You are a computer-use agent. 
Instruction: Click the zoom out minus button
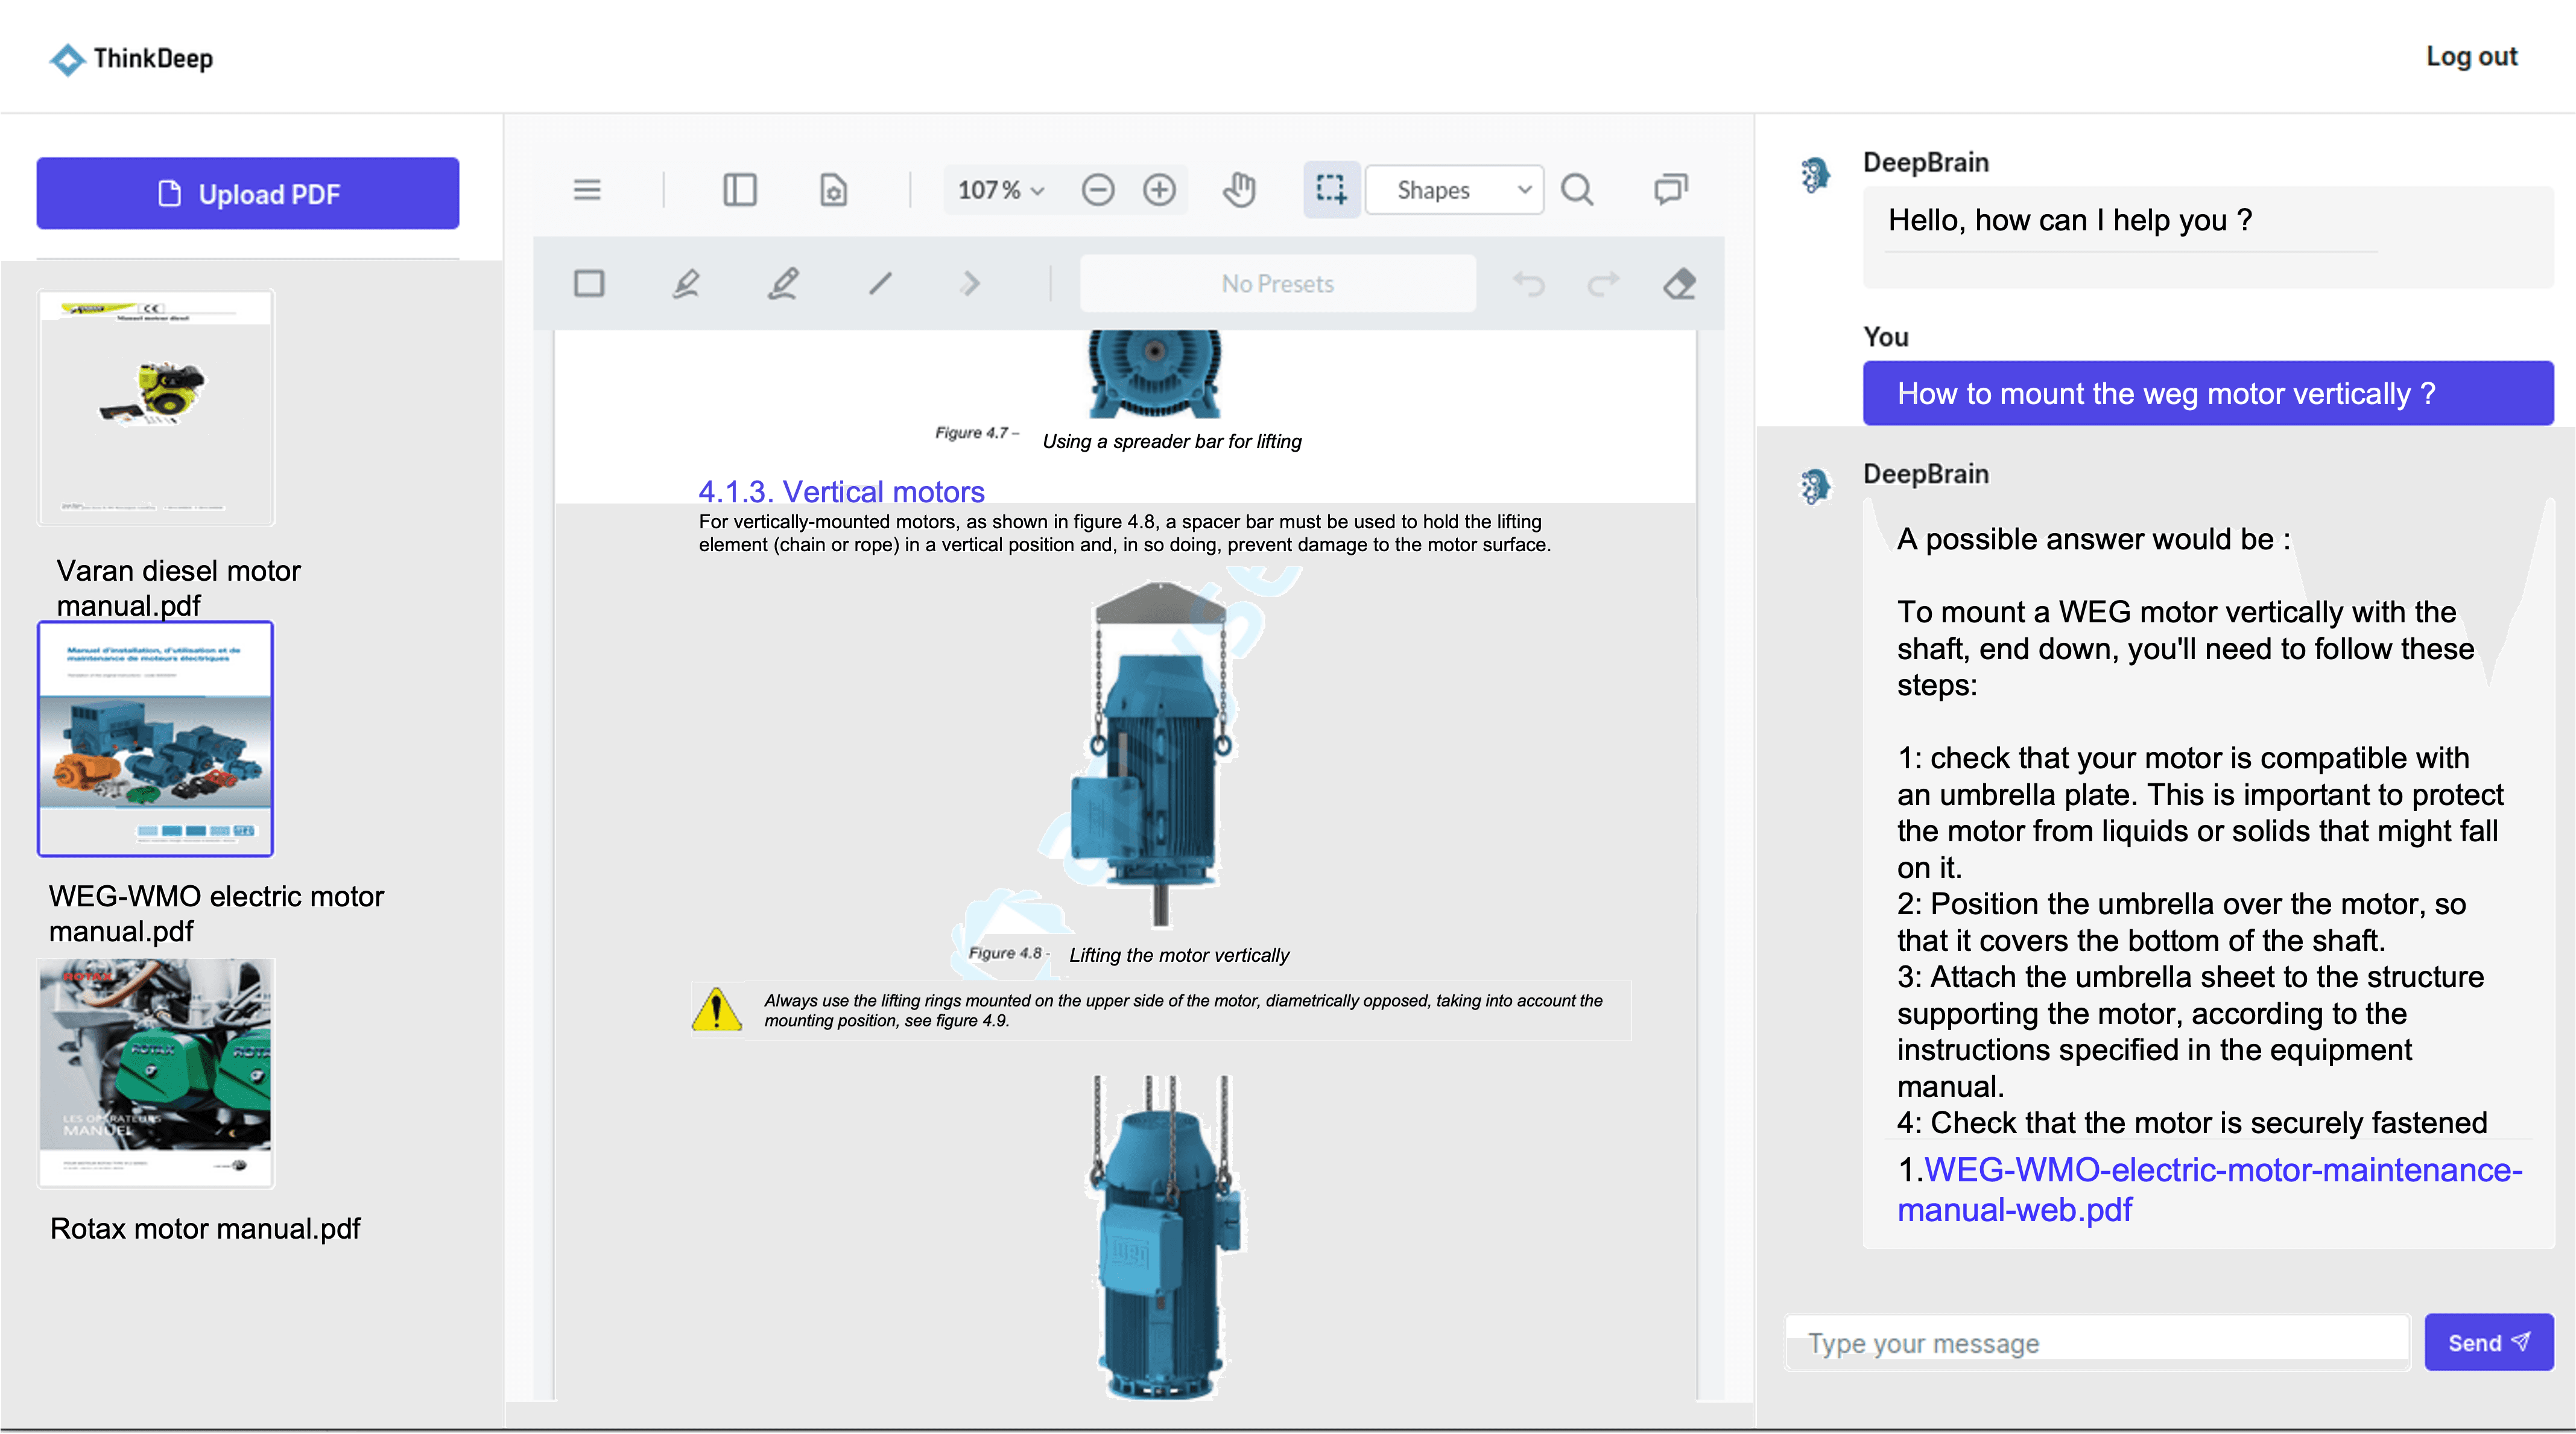(x=1097, y=189)
